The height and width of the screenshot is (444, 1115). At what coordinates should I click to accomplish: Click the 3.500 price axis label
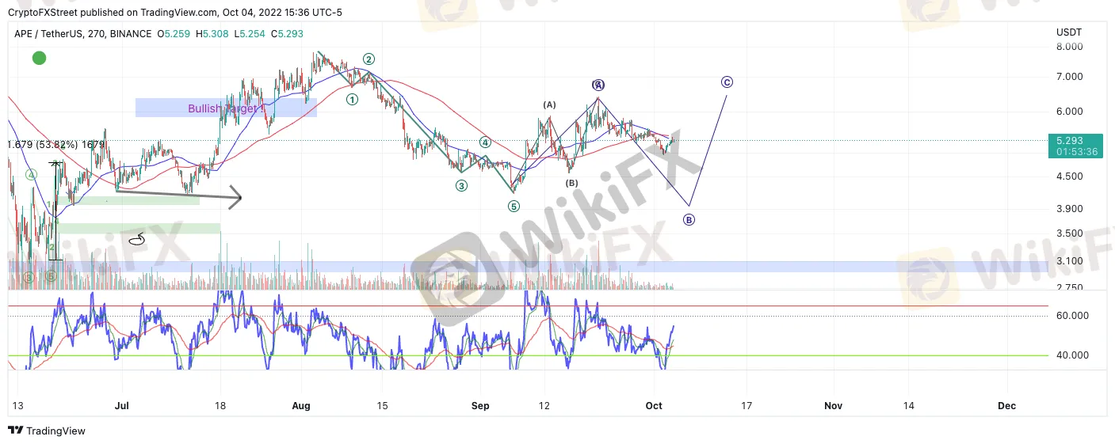1068,233
